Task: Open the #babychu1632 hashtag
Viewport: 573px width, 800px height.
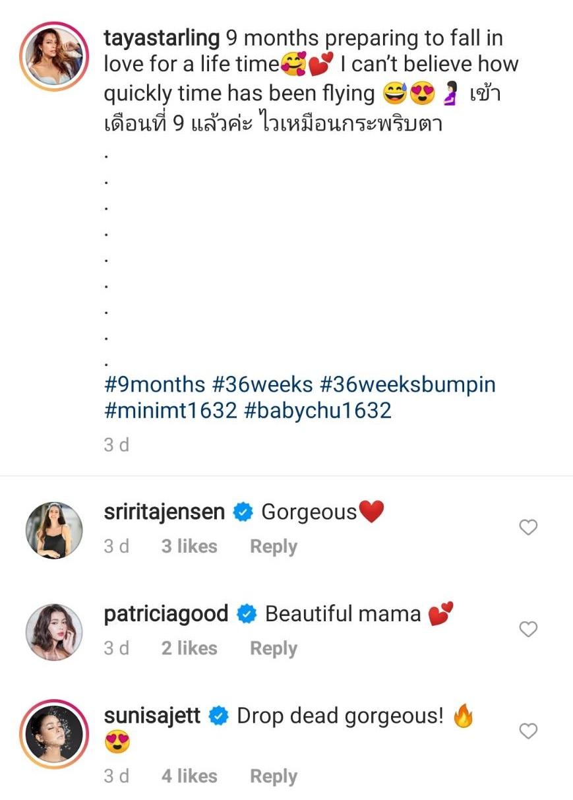Action: point(317,410)
